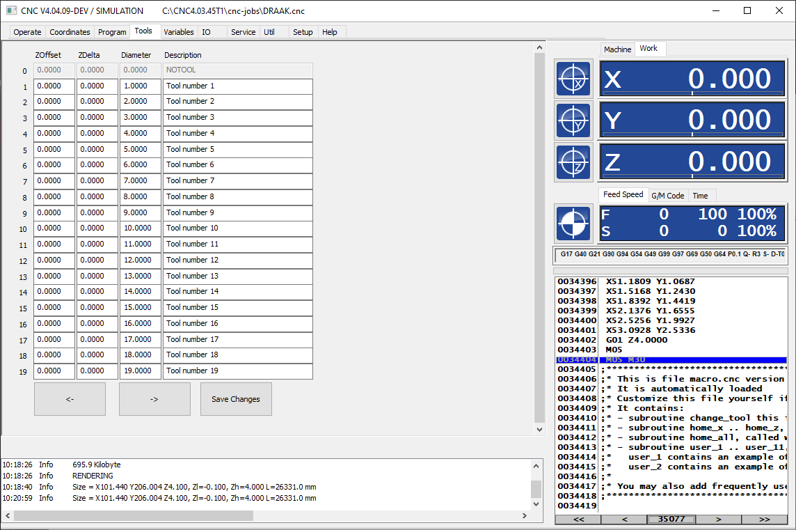
Task: Switch to Machine coordinates tab
Action: pyautogui.click(x=617, y=49)
